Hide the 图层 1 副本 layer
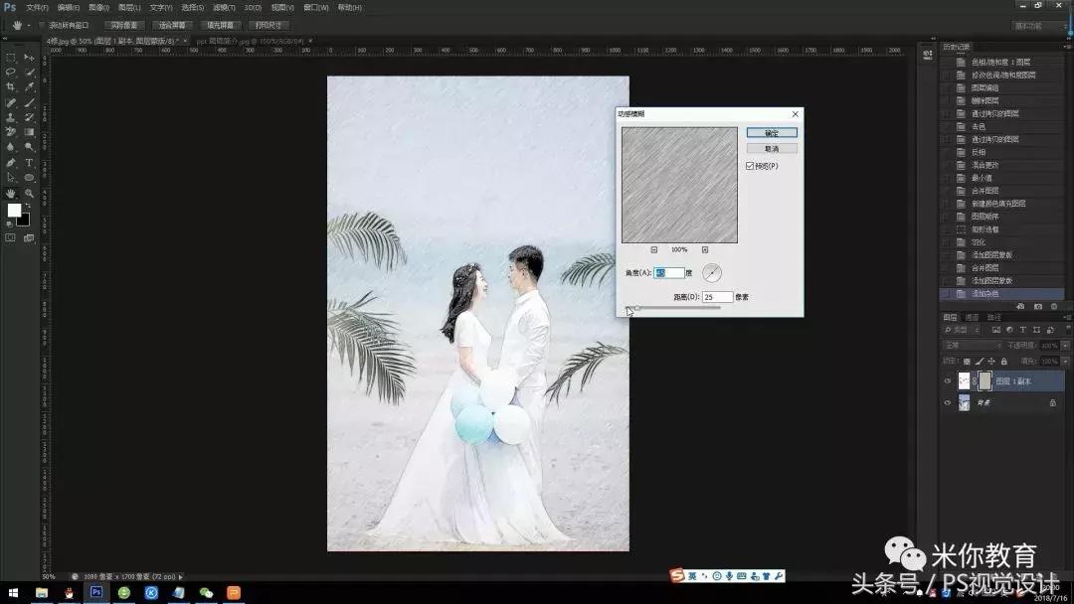This screenshot has width=1074, height=604. (x=947, y=380)
